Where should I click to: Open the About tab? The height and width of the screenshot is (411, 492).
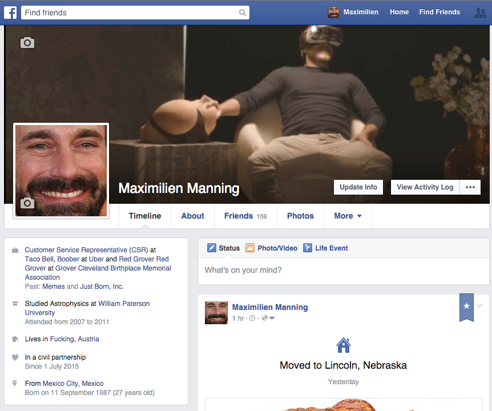(x=193, y=216)
